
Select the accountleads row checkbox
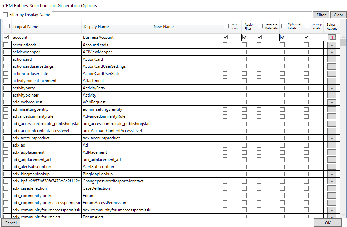click(x=6, y=45)
